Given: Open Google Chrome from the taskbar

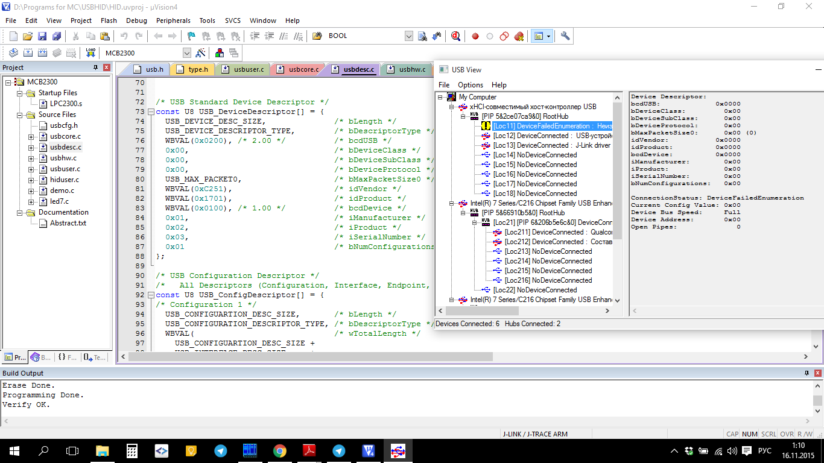Looking at the screenshot, I should click(280, 451).
